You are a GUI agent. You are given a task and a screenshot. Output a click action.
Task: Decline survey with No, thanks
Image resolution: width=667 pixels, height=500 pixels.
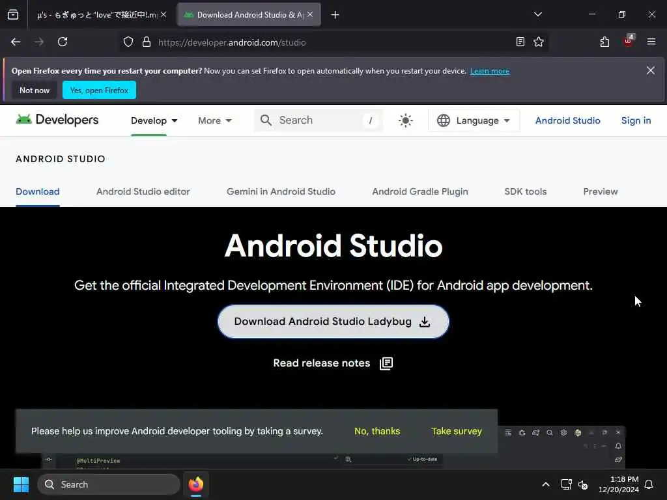click(377, 431)
